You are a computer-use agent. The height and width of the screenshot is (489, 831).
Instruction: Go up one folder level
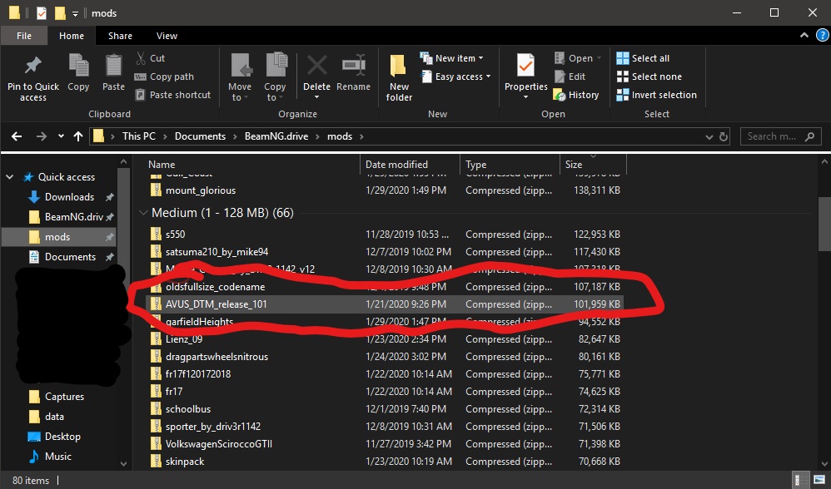pos(78,136)
